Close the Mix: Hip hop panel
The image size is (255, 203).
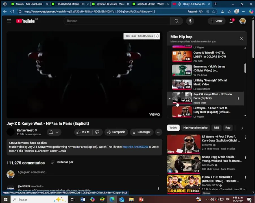tap(241, 39)
